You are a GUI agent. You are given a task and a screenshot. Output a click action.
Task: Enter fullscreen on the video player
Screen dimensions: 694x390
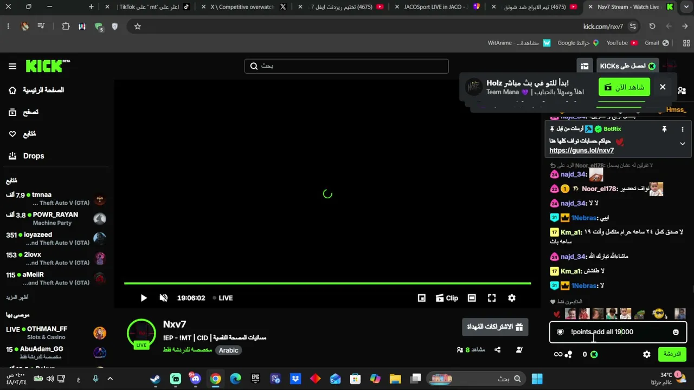click(492, 298)
